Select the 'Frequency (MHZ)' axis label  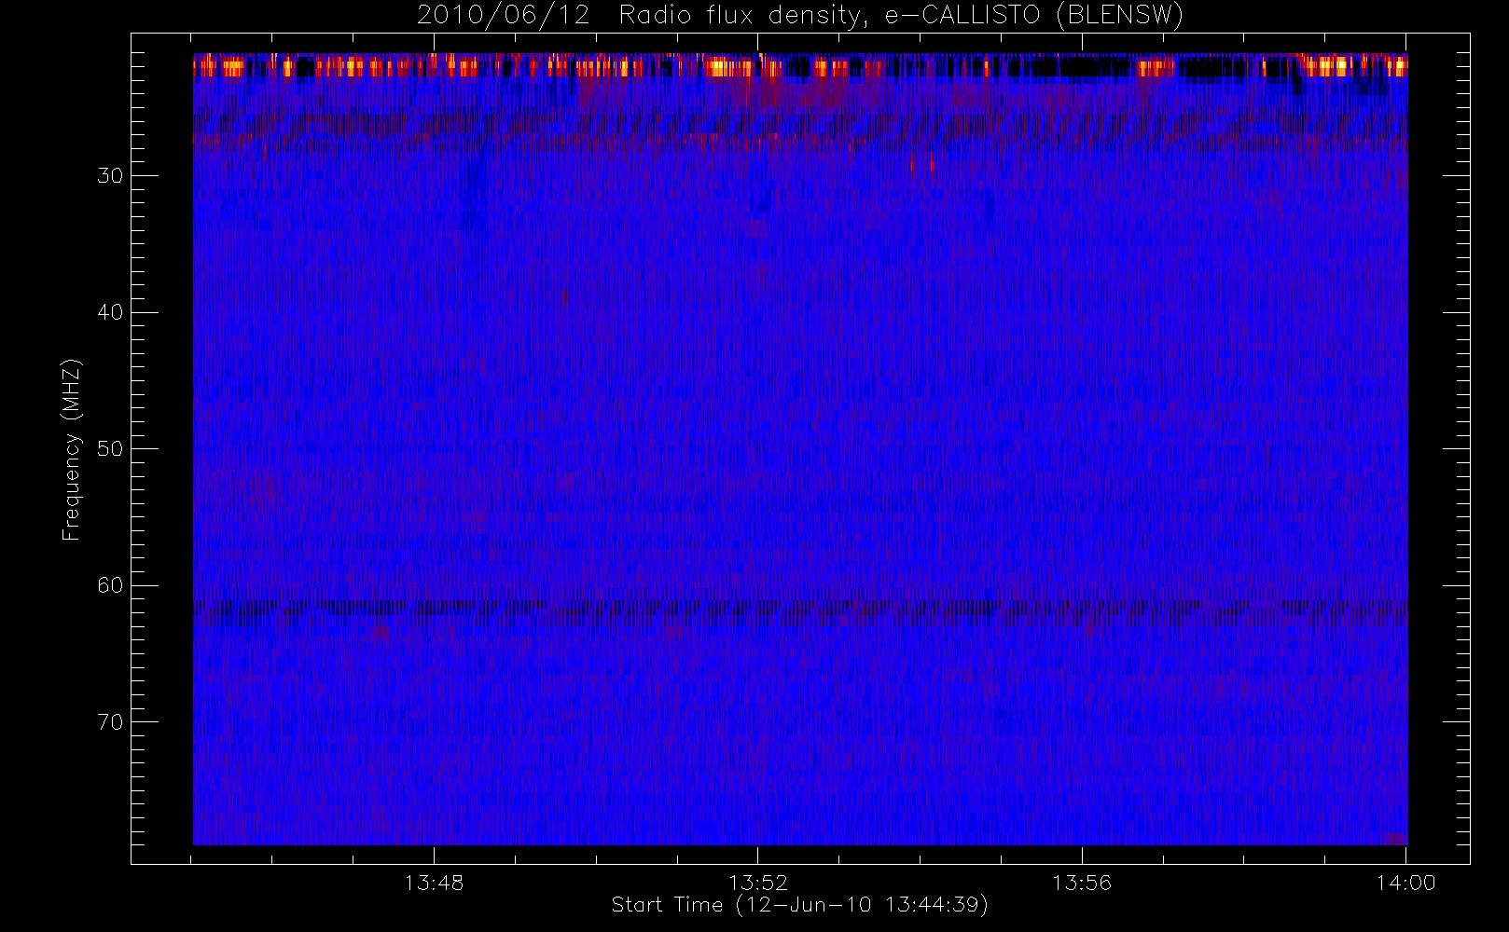click(x=72, y=449)
